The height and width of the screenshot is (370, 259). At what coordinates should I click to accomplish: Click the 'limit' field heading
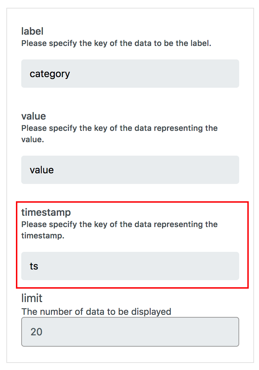coord(32,298)
